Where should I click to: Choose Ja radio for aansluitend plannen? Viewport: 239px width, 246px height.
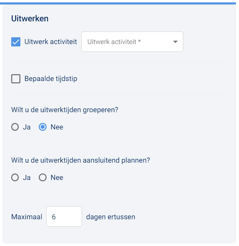click(15, 178)
